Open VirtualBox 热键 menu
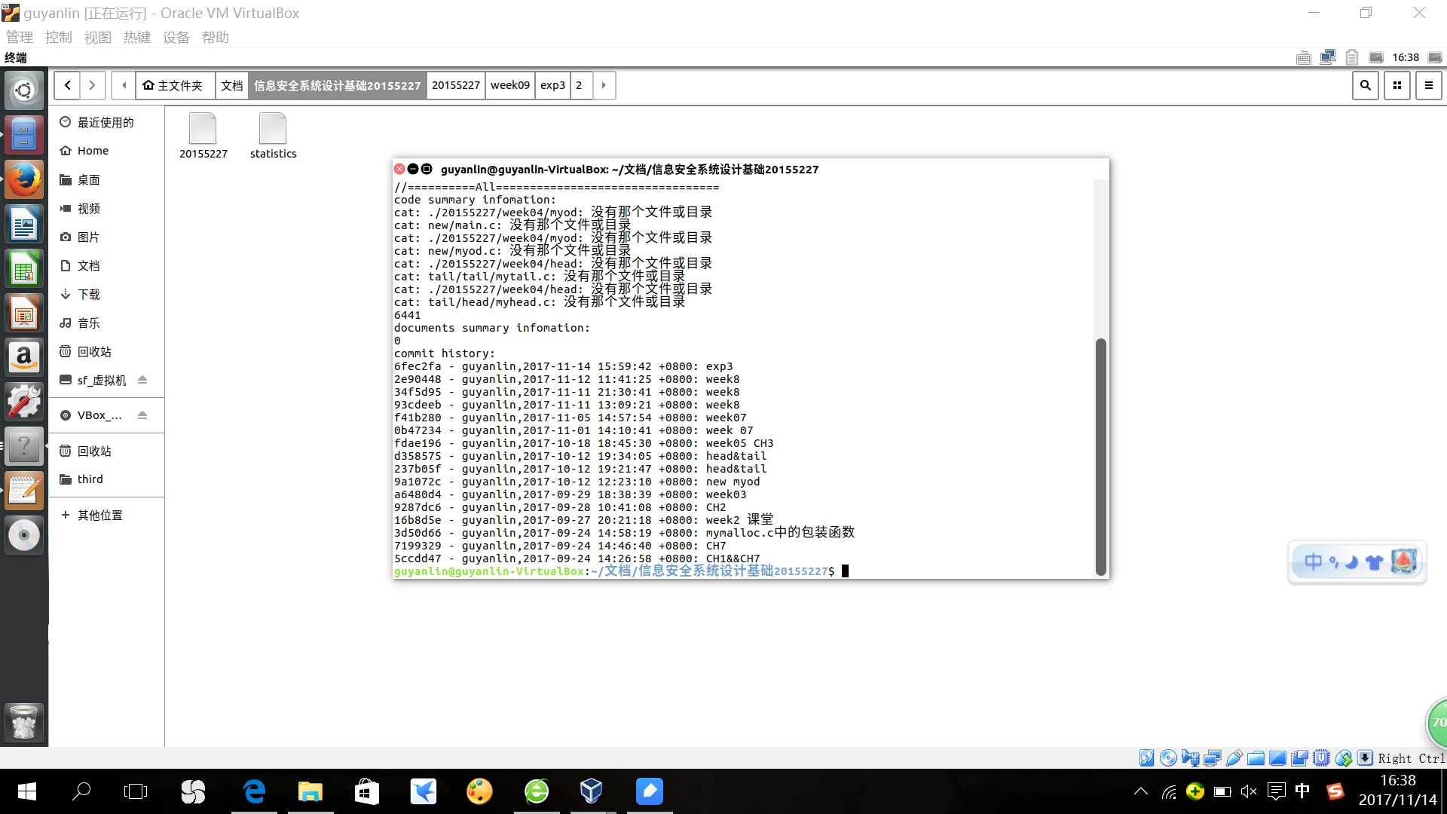This screenshot has width=1447, height=814. pos(136,37)
